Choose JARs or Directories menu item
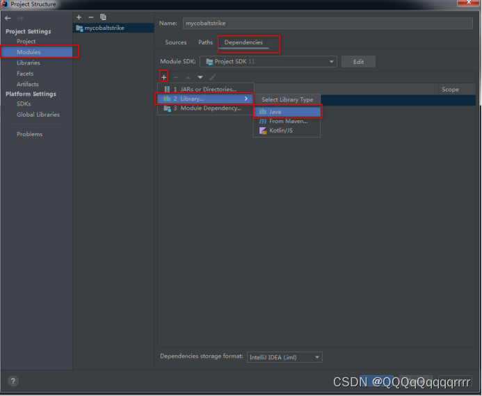Screen dimensions: 482x396 coord(206,90)
